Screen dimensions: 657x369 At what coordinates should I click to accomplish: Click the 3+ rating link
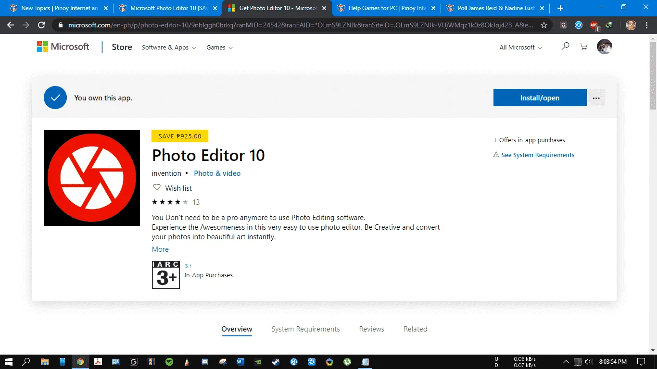click(188, 266)
